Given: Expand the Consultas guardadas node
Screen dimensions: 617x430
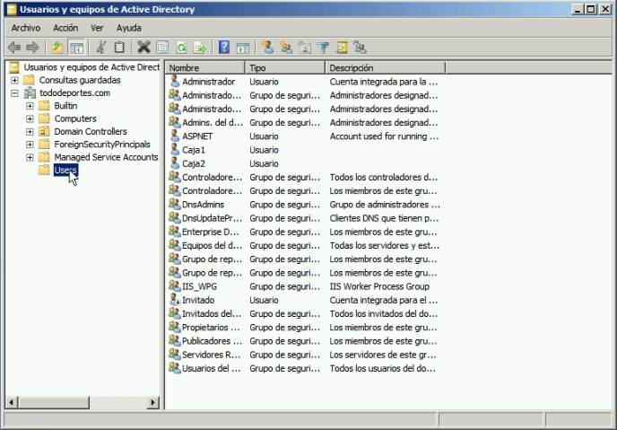Looking at the screenshot, I should 14,80.
